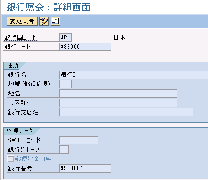The height and width of the screenshot is (180, 208).
Task: Click the 市区町村 input field
Action: 118,103
